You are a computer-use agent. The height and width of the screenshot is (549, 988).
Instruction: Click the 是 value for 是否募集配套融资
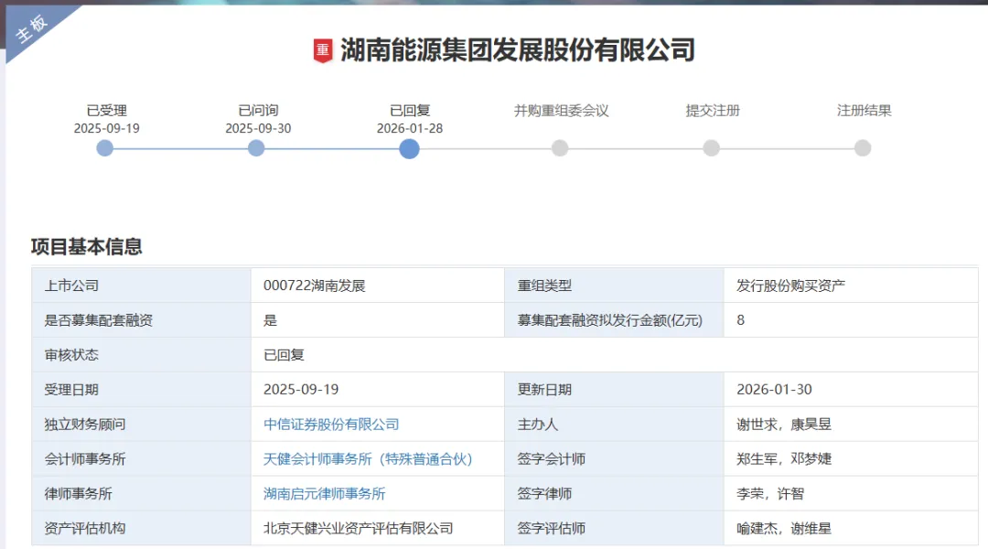(x=270, y=320)
